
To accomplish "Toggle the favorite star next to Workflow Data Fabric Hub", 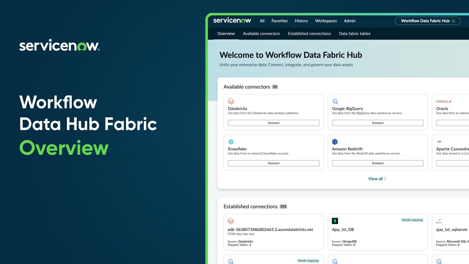I will (x=454, y=21).
